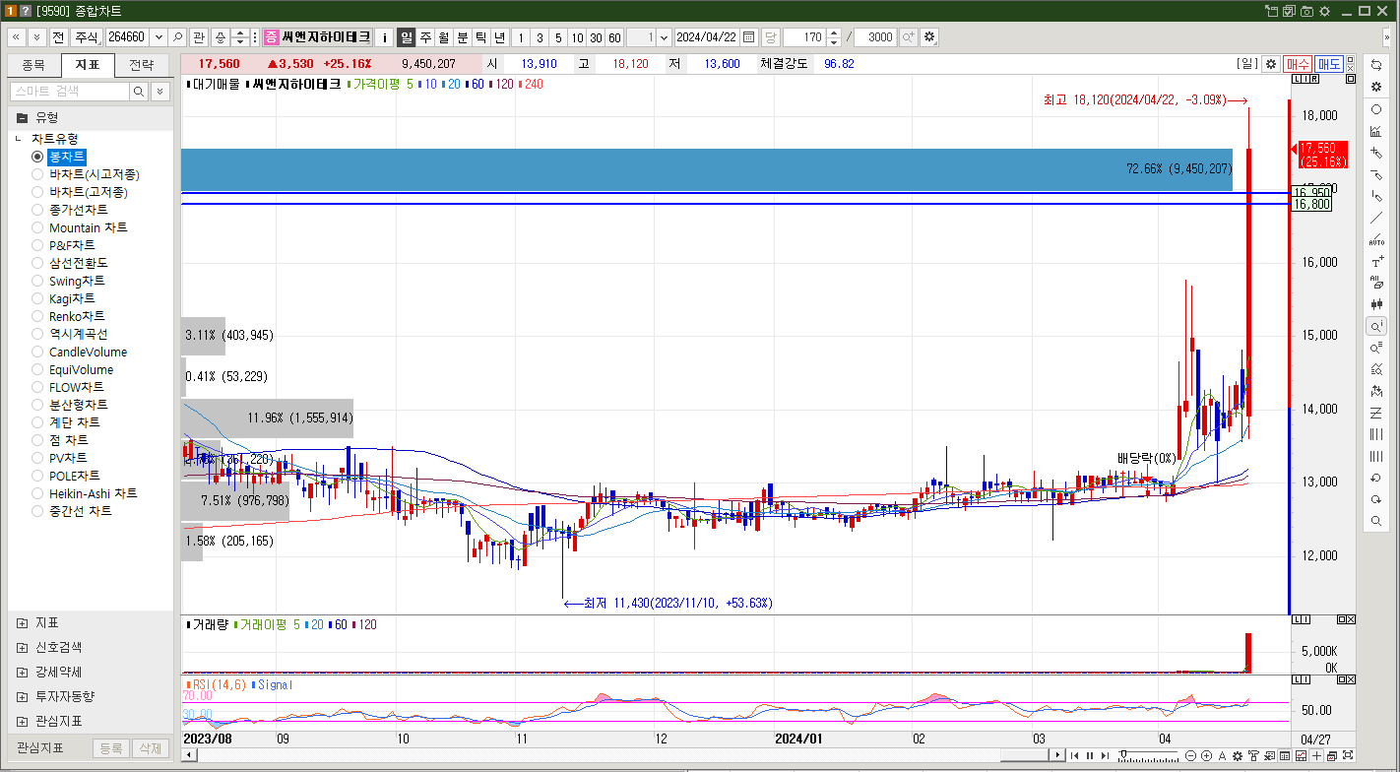The height and width of the screenshot is (772, 1400).
Task: Open chart settings gear in top toolbar
Action: pos(928,37)
